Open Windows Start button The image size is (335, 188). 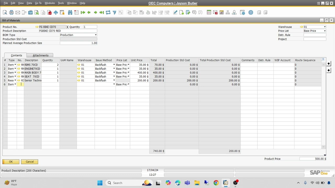coord(100,183)
